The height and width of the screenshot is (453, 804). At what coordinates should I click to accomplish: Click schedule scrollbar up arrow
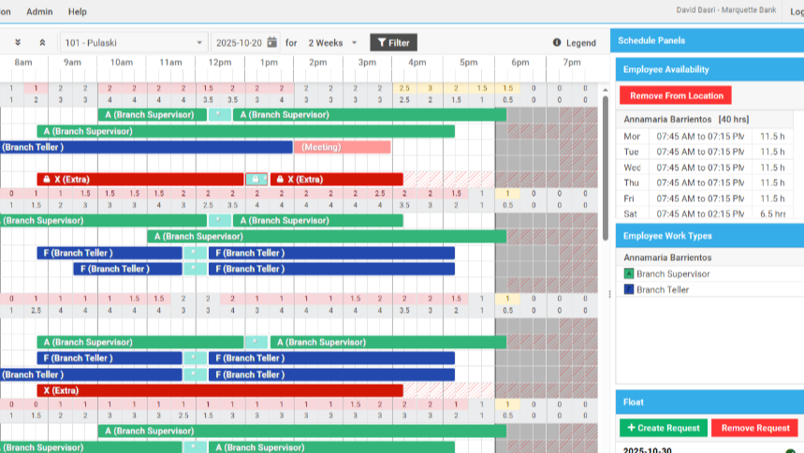point(605,90)
